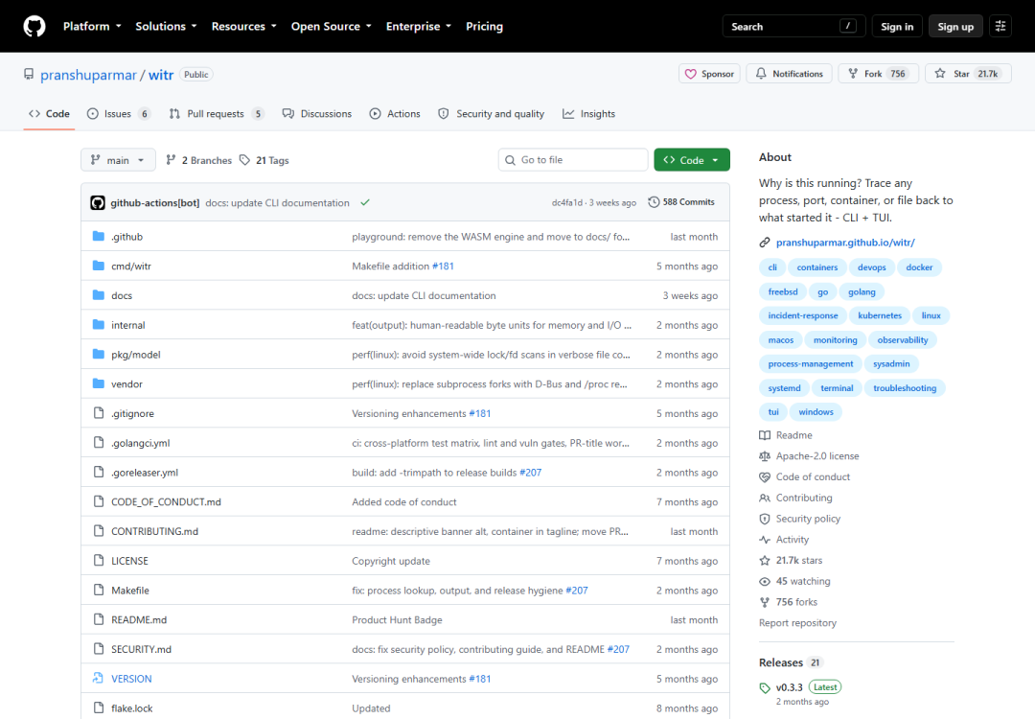Image resolution: width=1035 pixels, height=719 pixels.
Task: Click the tag icon next to v0.3.3 release
Action: (x=765, y=688)
